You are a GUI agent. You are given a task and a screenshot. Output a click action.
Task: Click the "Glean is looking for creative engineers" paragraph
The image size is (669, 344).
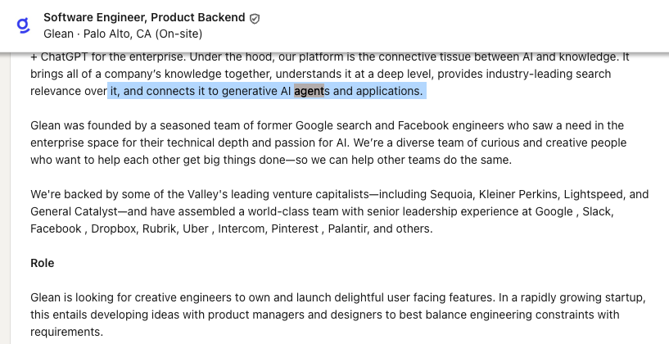click(x=328, y=314)
